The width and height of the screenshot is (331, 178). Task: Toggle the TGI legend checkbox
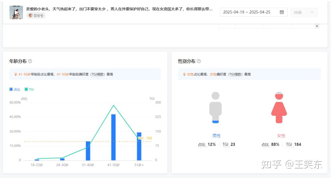coord(26,89)
